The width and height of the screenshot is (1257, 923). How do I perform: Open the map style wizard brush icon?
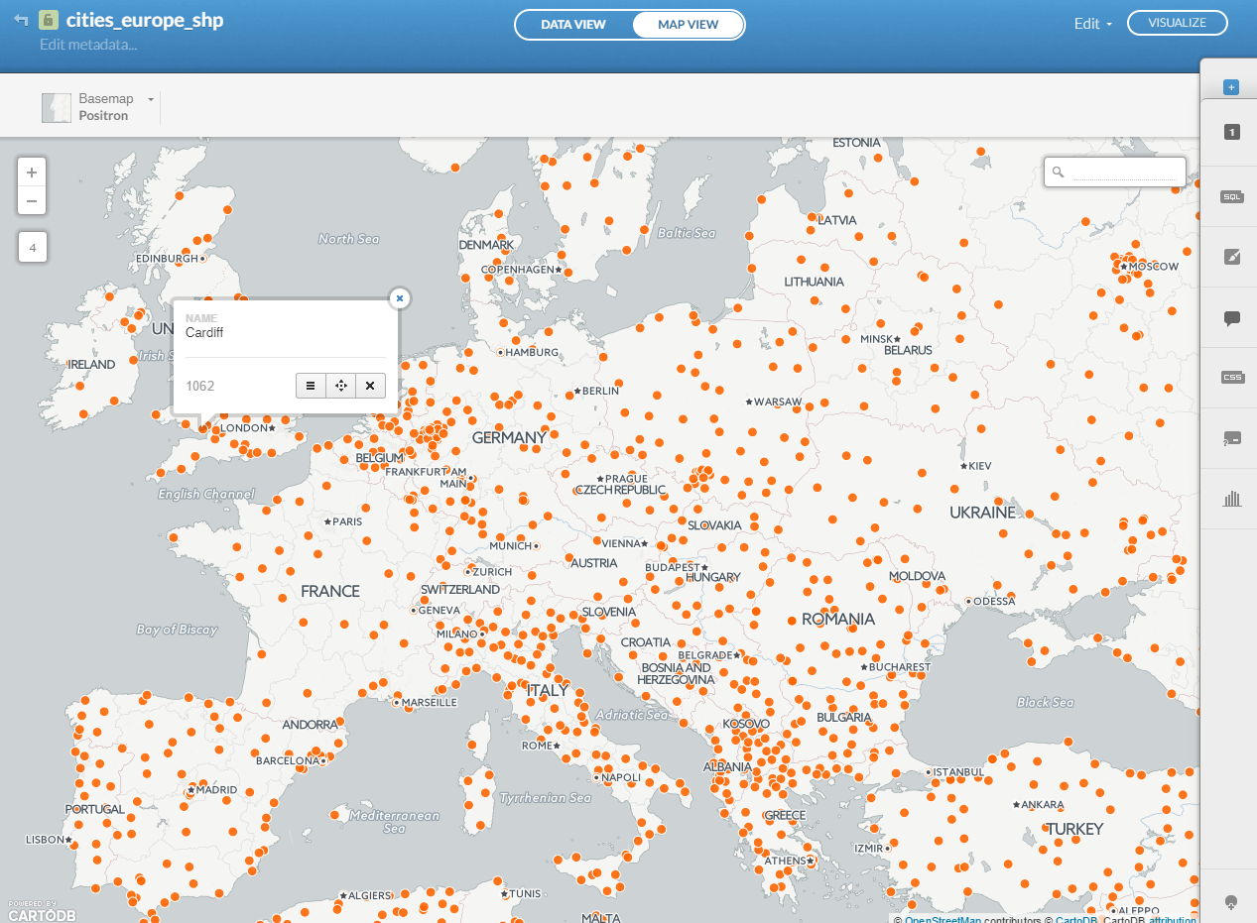pos(1231,257)
